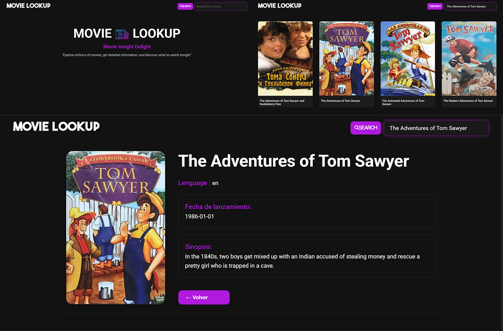Image resolution: width=503 pixels, height=331 pixels.
Task: Focus the small search field above the results grid
Action: pos(470,6)
